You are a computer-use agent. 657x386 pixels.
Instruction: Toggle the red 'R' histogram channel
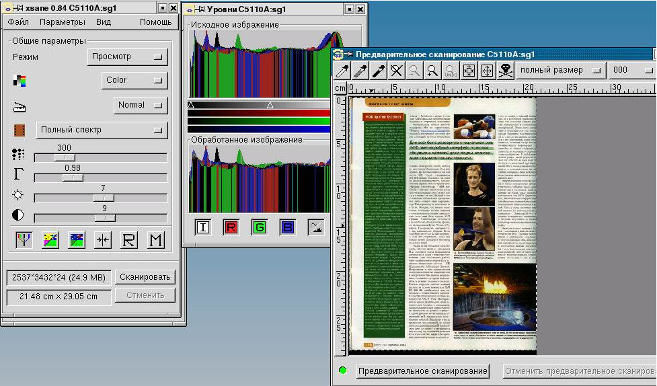click(231, 227)
